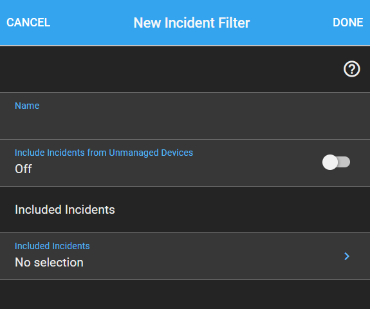Open the help question mark icon

point(351,69)
